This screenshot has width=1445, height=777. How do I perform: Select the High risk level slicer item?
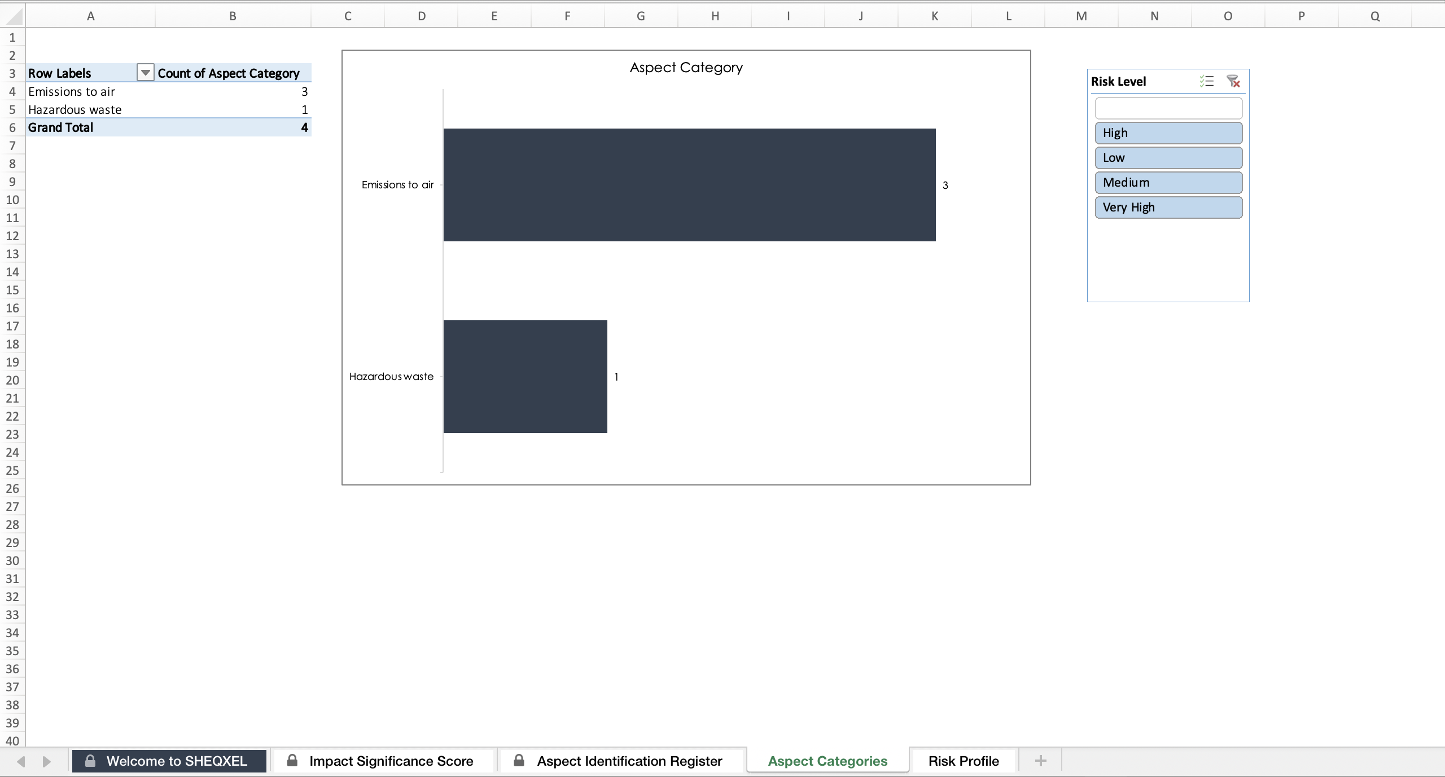(x=1168, y=133)
